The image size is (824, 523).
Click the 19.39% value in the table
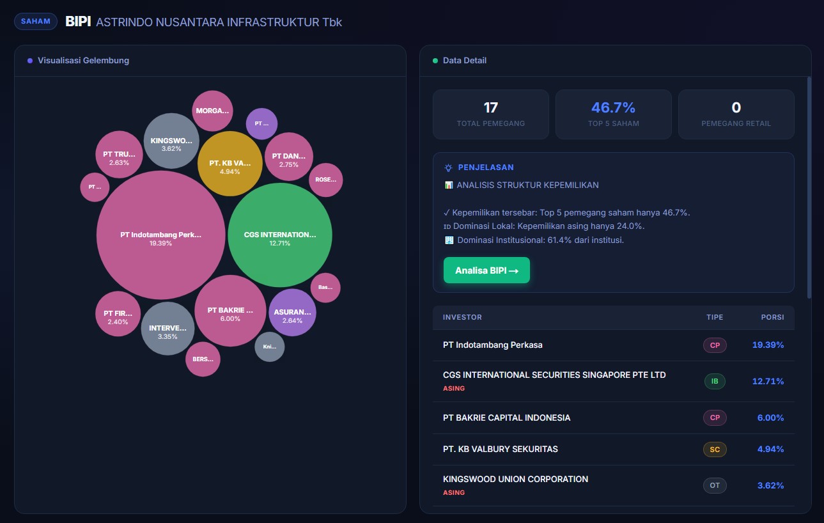(768, 345)
